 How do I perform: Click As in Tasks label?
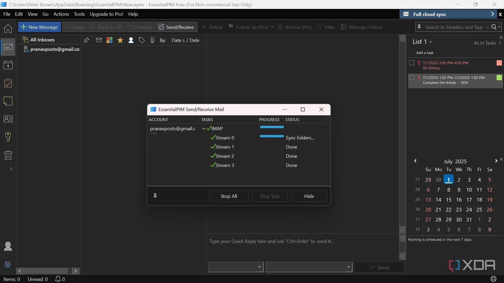[x=485, y=43]
